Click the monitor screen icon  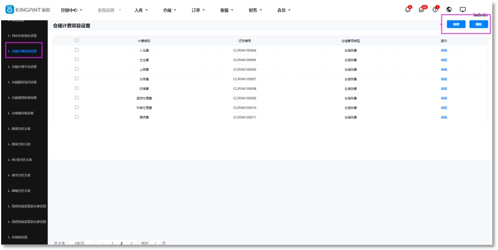pyautogui.click(x=462, y=10)
